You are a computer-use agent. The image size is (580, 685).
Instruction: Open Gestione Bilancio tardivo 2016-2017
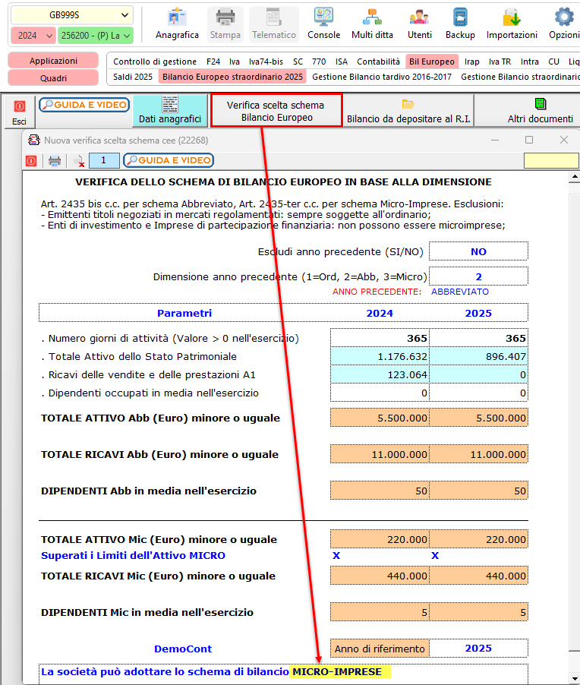pyautogui.click(x=382, y=77)
